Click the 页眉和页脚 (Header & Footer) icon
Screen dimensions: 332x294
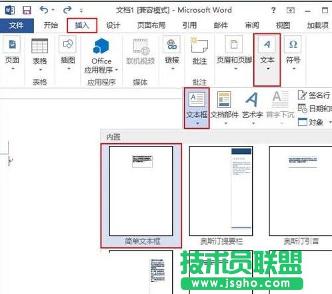233,45
